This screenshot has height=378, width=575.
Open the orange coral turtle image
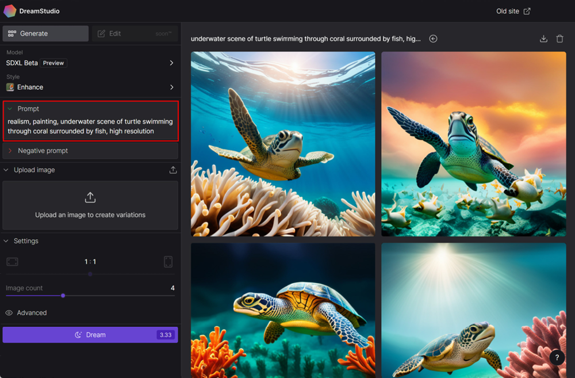click(x=283, y=311)
